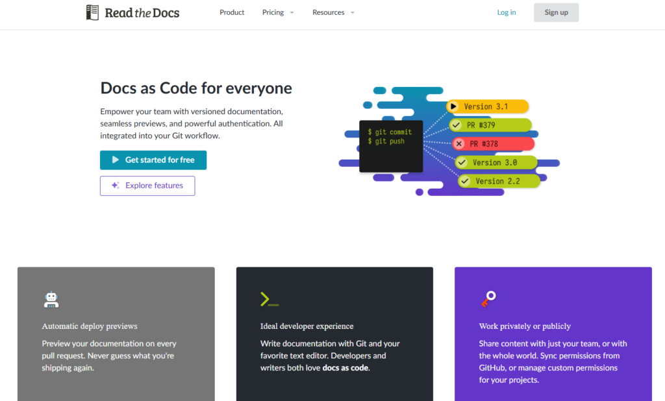Click the Sign up button
This screenshot has height=401, width=665.
pyautogui.click(x=556, y=12)
